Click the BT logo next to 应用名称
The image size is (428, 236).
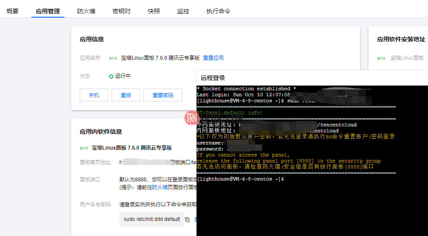click(113, 58)
